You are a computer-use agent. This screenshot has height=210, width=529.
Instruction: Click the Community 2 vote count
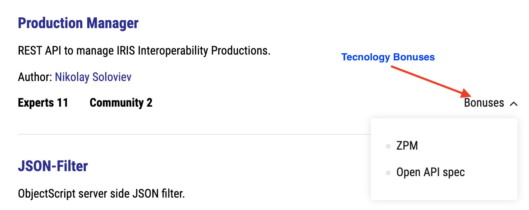click(121, 103)
